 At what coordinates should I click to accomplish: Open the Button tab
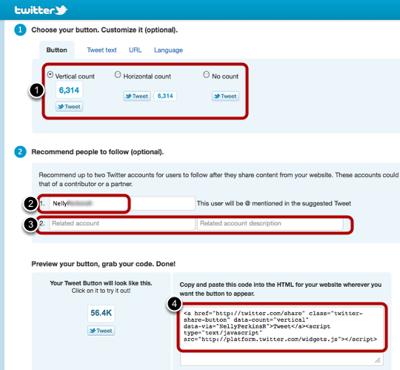coord(56,50)
